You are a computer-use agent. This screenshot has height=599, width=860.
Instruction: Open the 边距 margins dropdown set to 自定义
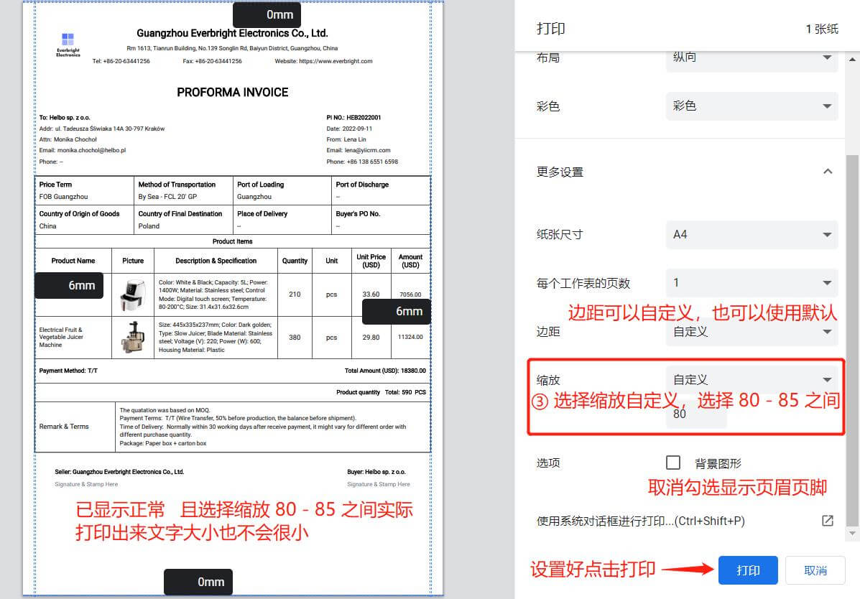click(752, 332)
